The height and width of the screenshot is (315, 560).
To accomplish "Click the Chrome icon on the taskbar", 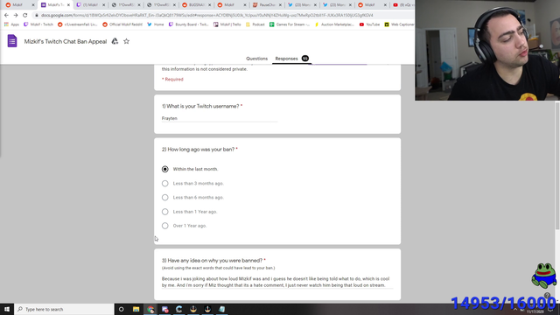I will pyautogui.click(x=150, y=309).
